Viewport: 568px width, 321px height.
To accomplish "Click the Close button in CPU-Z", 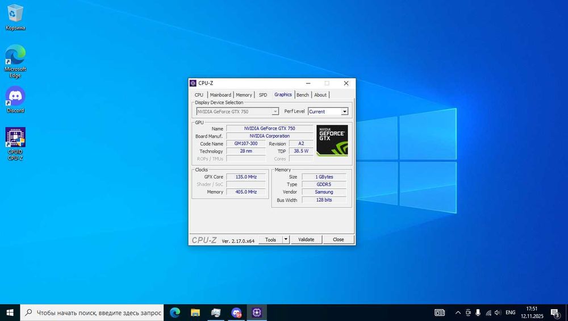I will click(x=339, y=240).
